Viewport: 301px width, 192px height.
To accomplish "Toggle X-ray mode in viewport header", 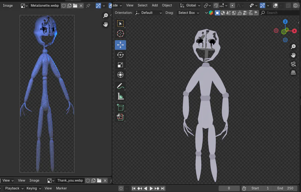I will [x=288, y=6].
